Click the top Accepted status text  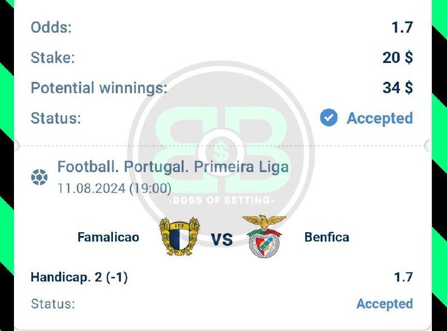pos(380,118)
